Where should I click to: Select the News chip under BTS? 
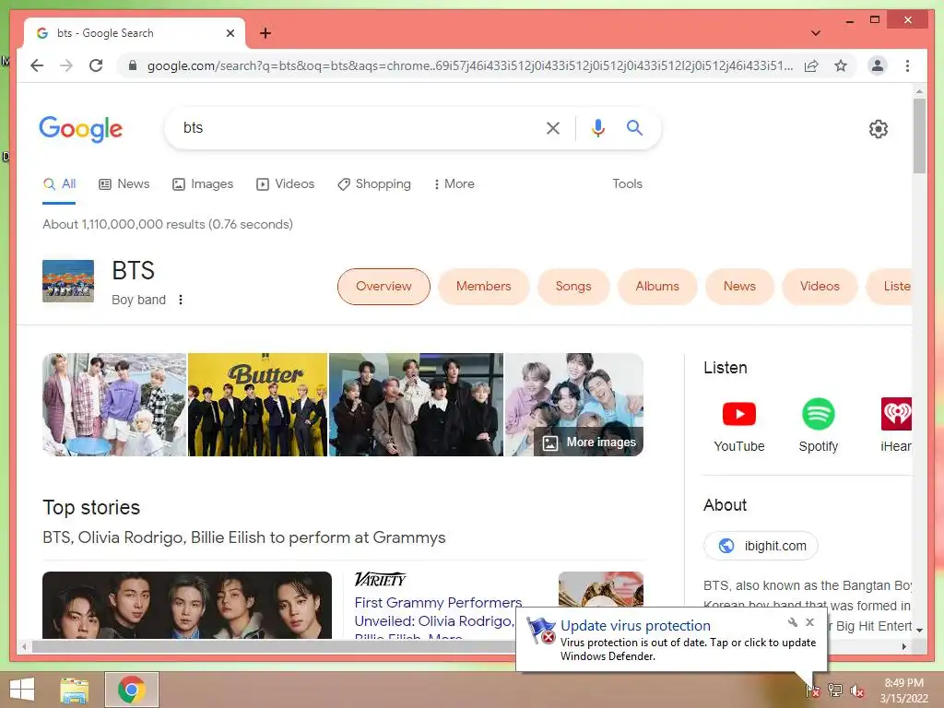739,287
